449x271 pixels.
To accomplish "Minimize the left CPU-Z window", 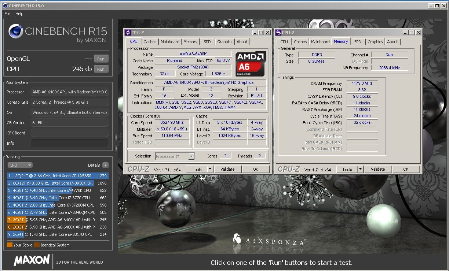I will (255, 33).
